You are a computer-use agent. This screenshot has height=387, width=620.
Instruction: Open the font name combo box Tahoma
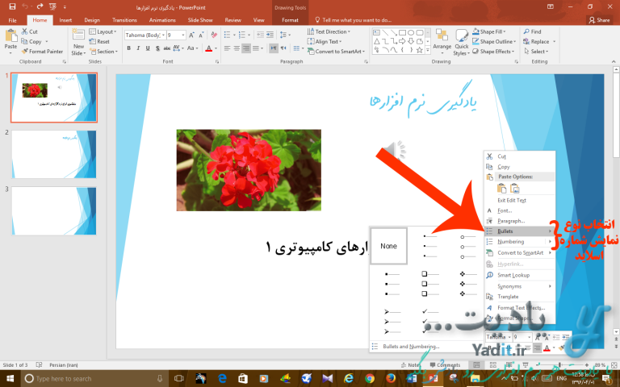coord(145,35)
